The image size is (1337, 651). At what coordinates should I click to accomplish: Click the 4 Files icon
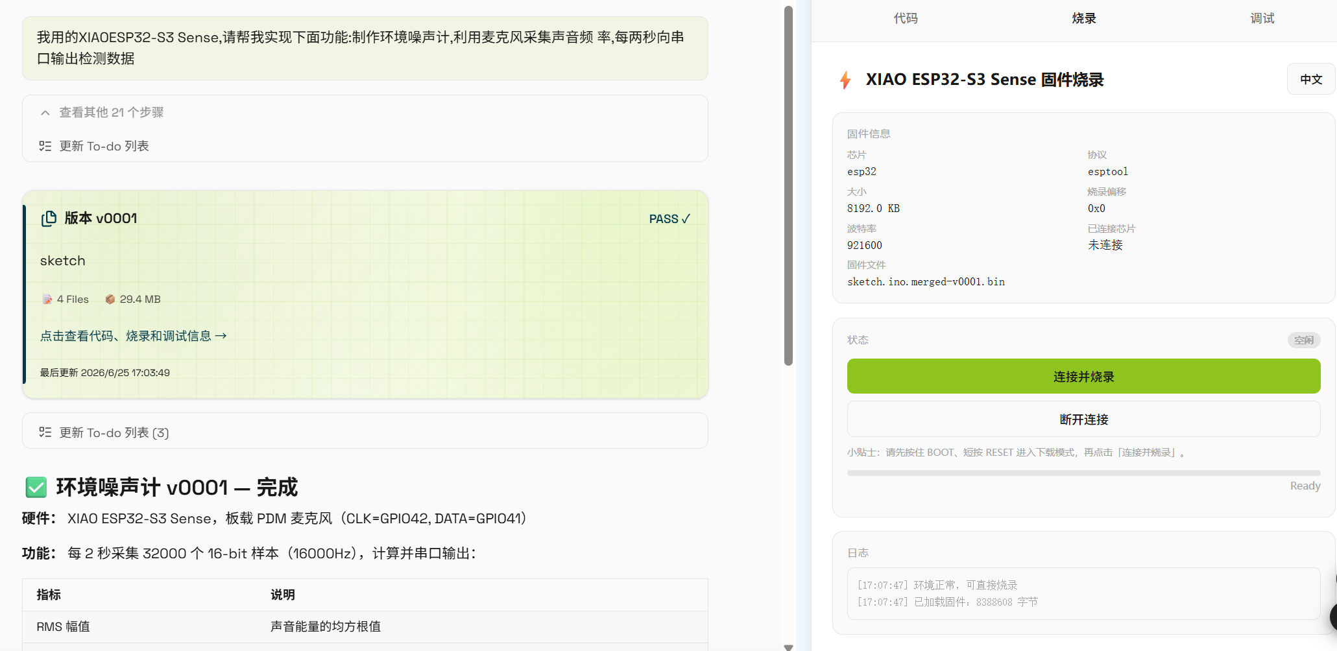(x=47, y=299)
